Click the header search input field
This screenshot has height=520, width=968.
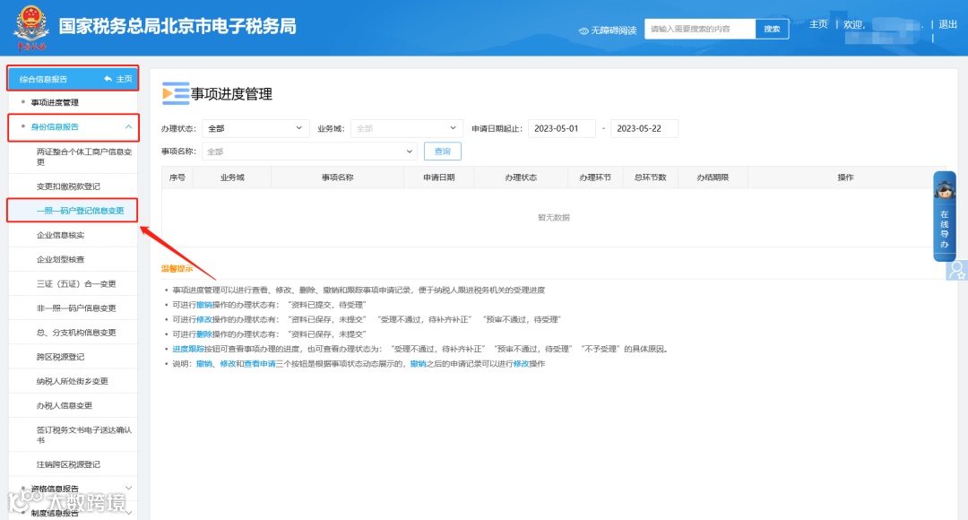pyautogui.click(x=700, y=29)
